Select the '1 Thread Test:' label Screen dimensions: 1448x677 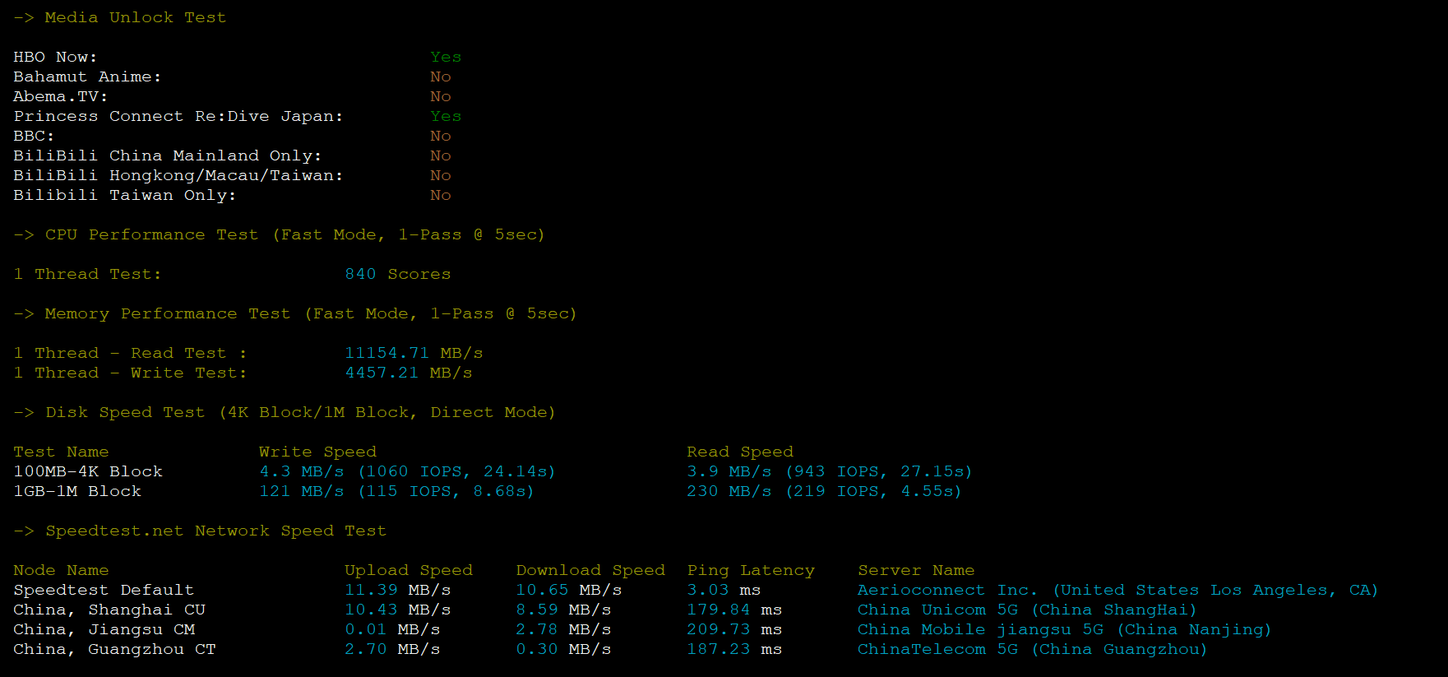pos(87,274)
